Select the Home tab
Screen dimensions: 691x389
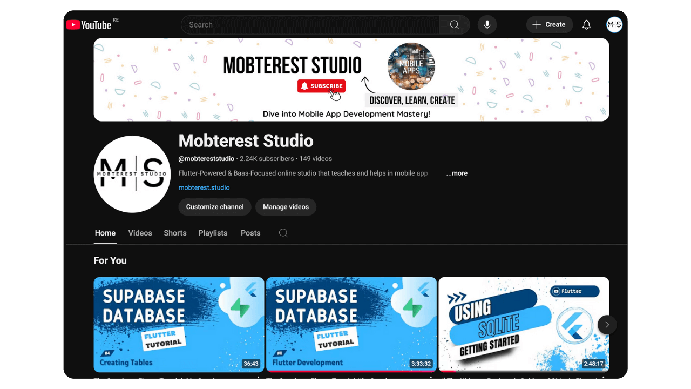105,233
